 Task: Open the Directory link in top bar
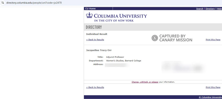[x=210, y=9]
